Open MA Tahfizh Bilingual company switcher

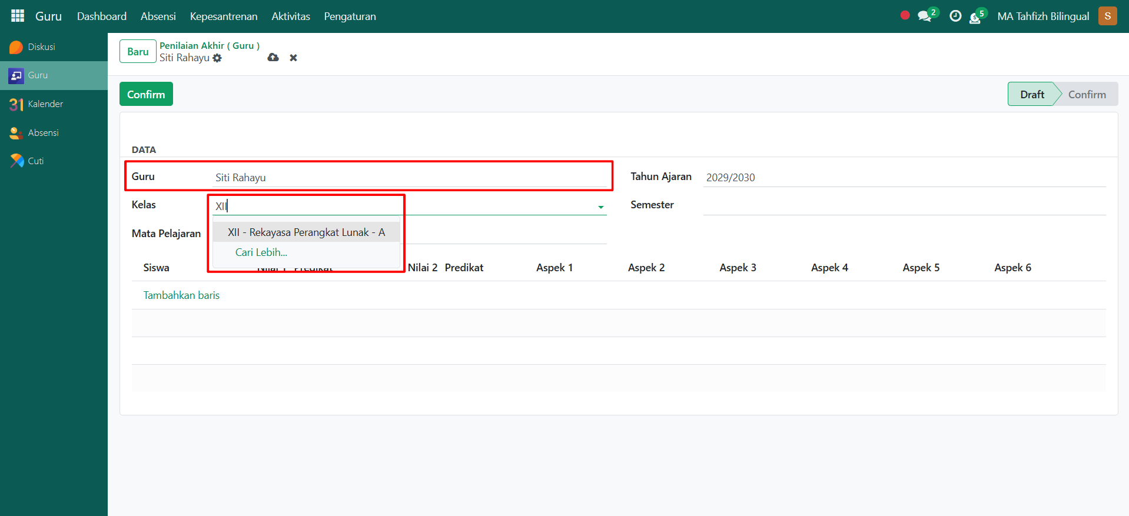pos(1042,16)
